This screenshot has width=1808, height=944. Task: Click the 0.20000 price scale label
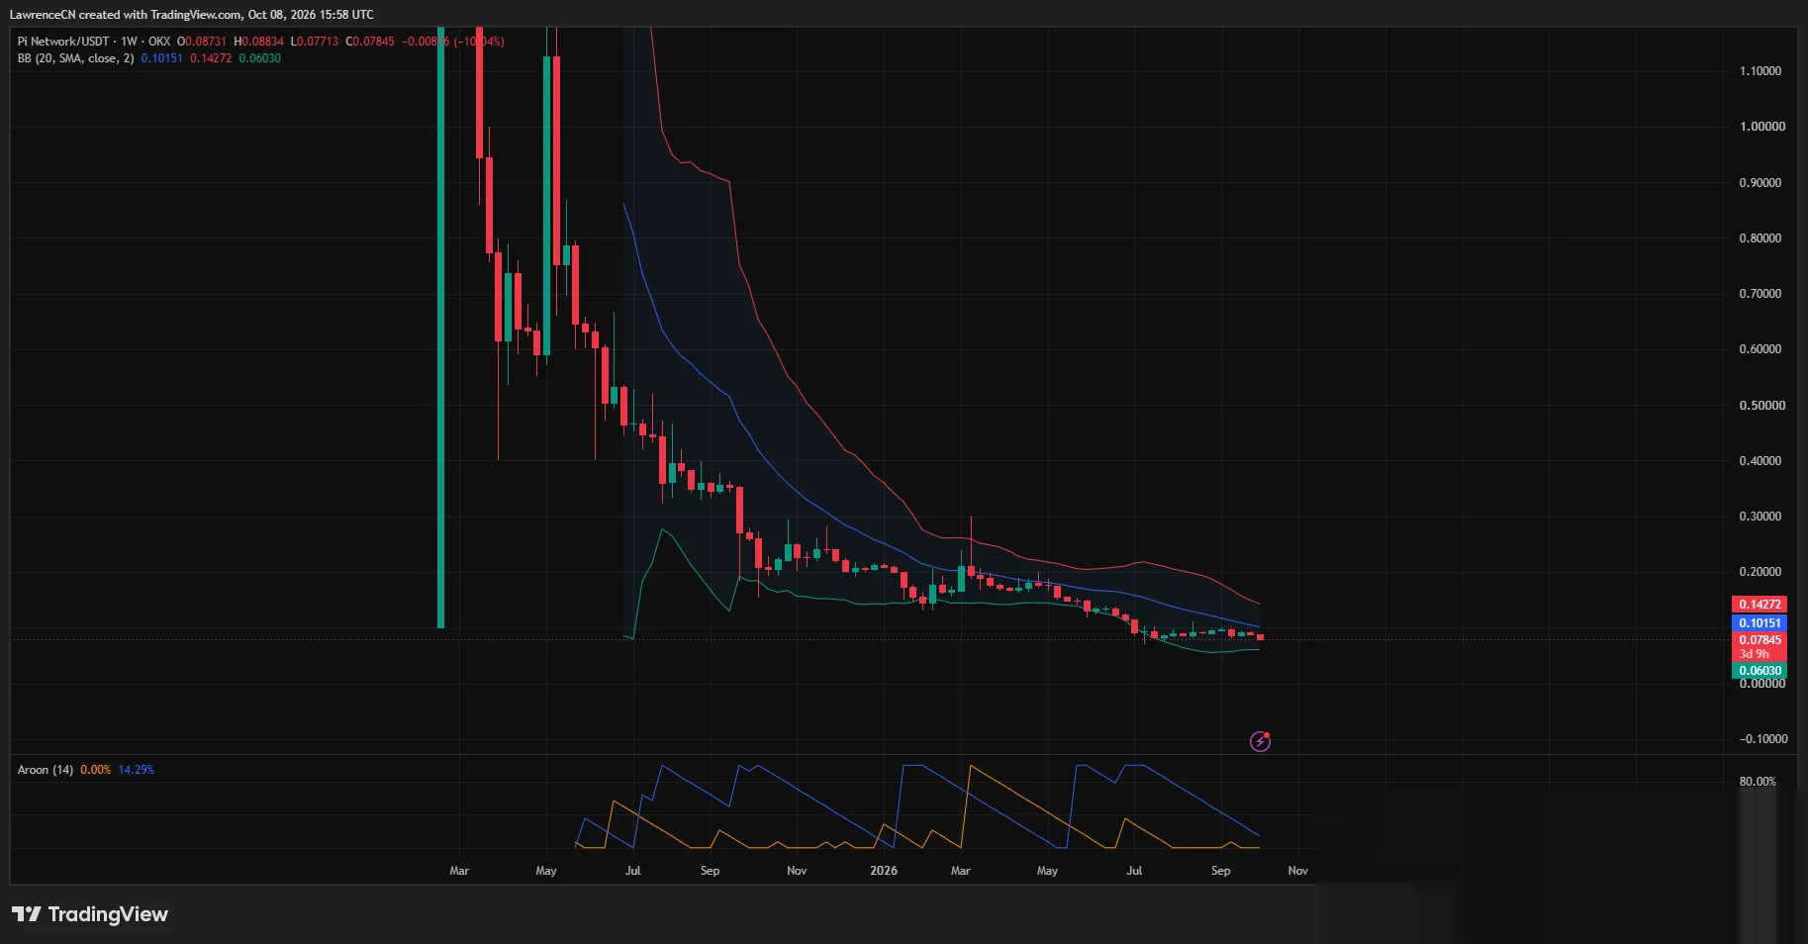click(x=1760, y=572)
